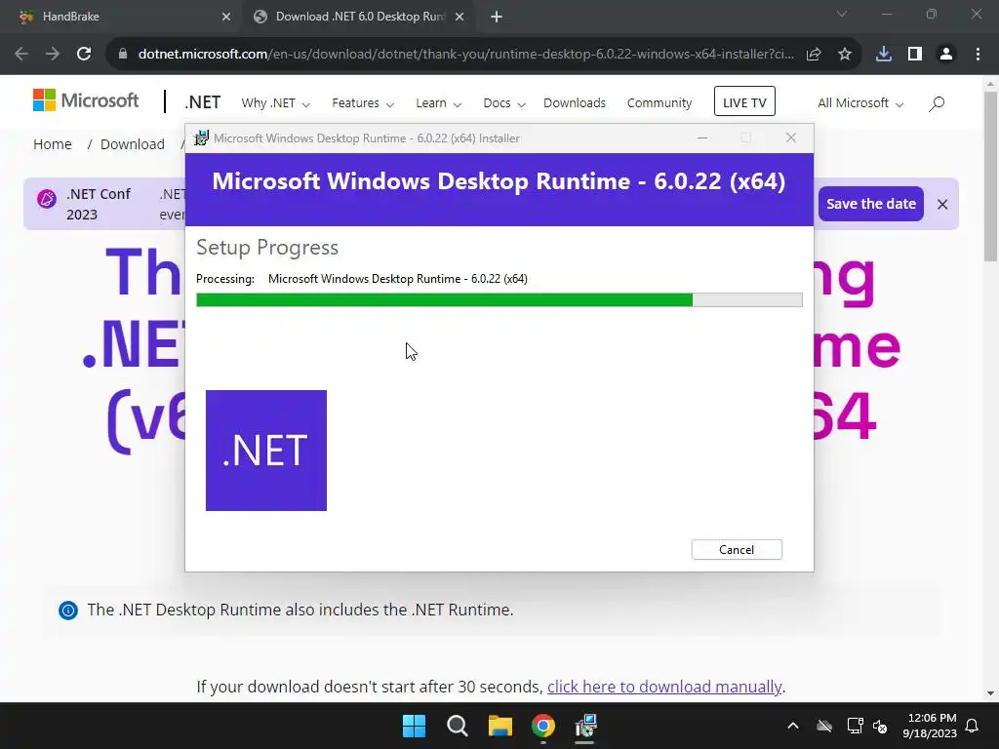
Task: Select the Download .NET 6.0 Desktop Runtime tab
Action: [x=360, y=17]
